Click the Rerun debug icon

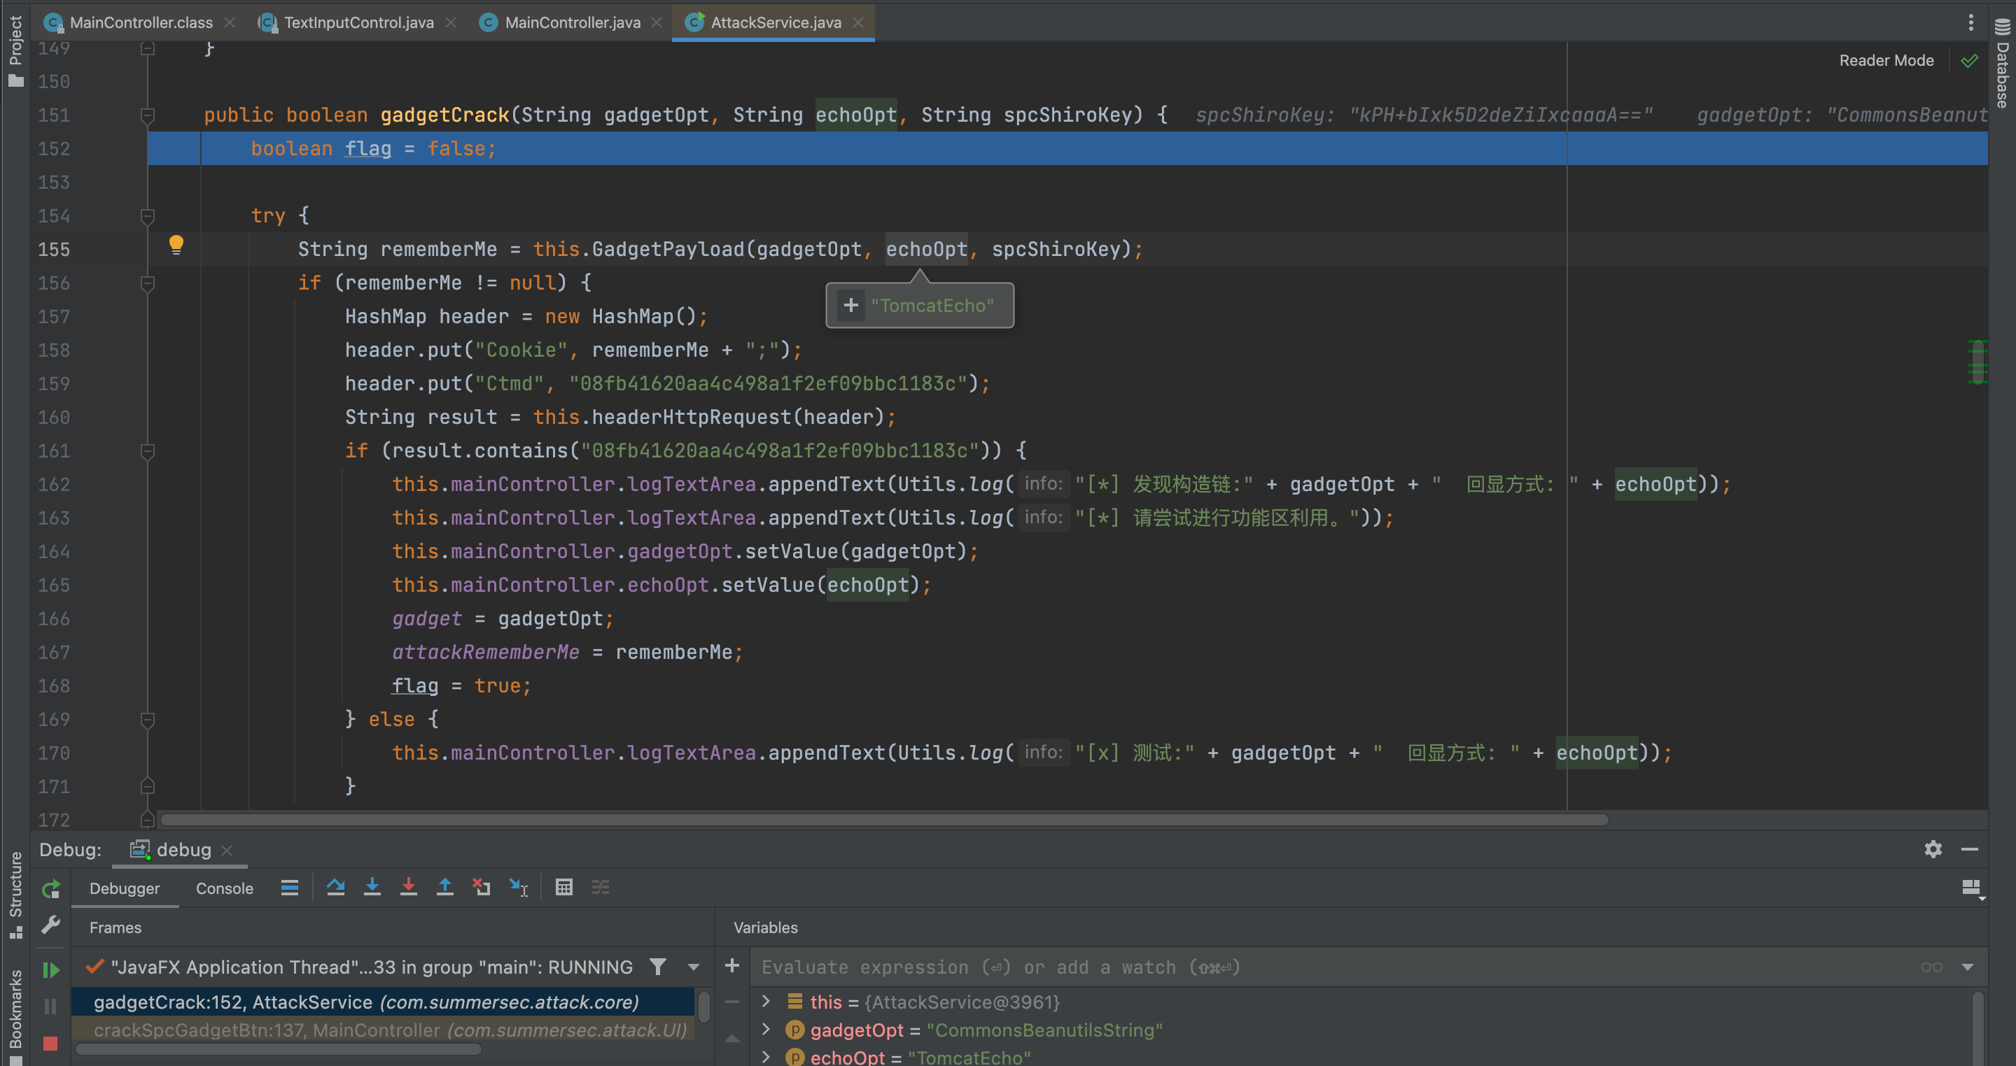51,888
